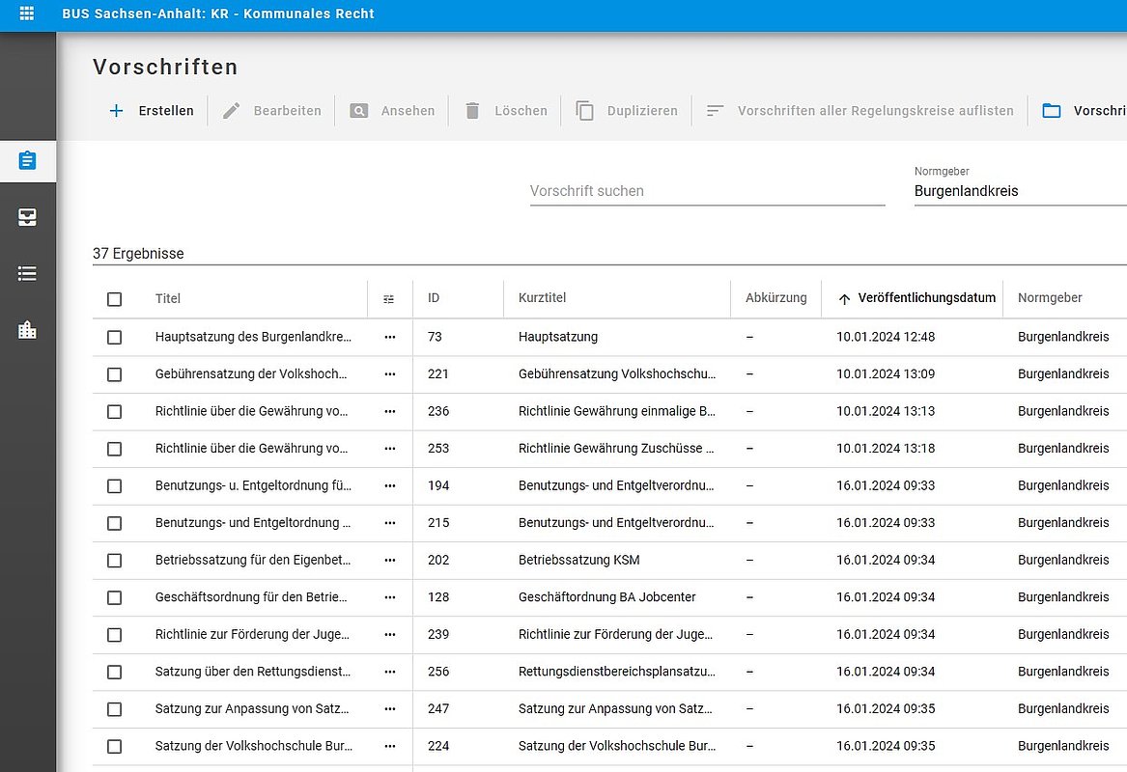Click the Duplizieren button label

point(642,111)
